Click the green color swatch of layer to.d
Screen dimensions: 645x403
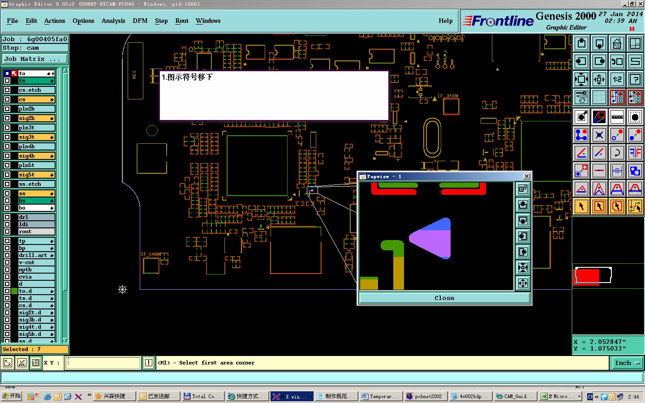(14, 291)
